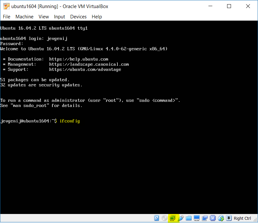The width and height of the screenshot is (258, 223).
Task: Click the USB devices indicator icon
Action: (181, 218)
